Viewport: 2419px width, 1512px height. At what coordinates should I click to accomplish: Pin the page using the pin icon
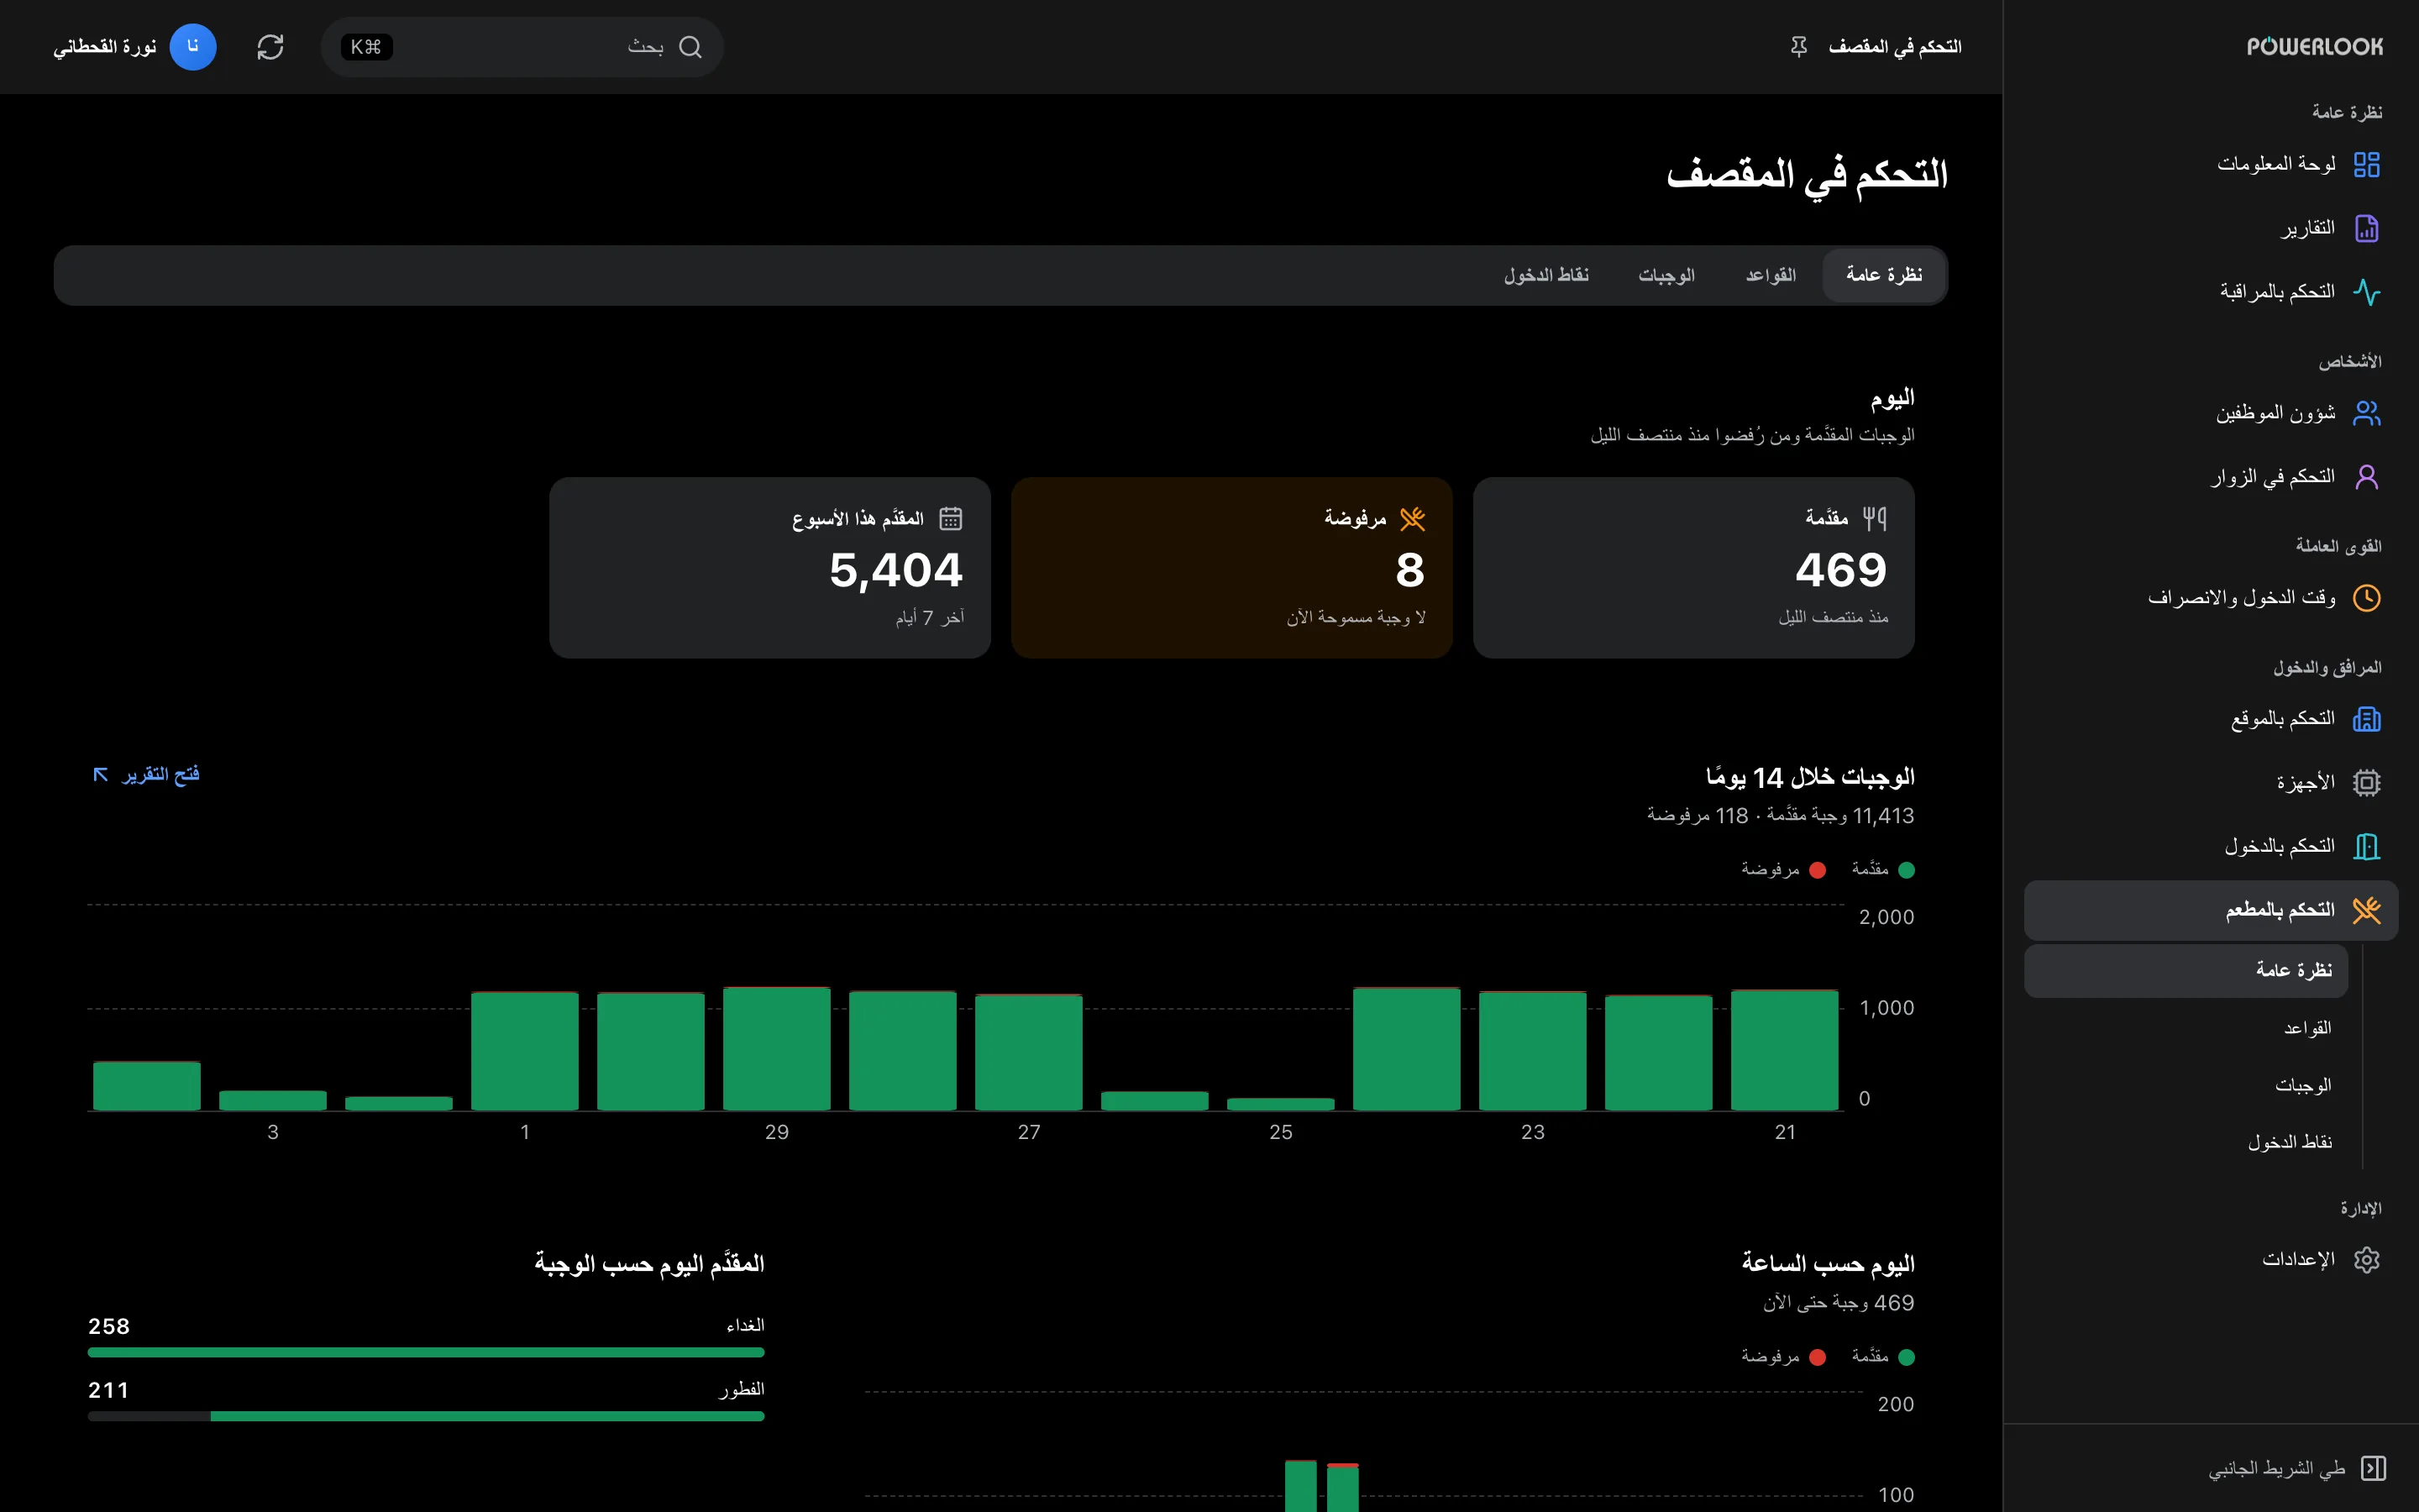coord(1799,47)
